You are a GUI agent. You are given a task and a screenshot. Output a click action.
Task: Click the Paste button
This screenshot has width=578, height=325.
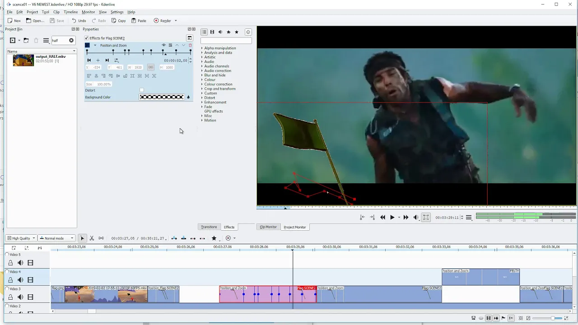coord(139,21)
